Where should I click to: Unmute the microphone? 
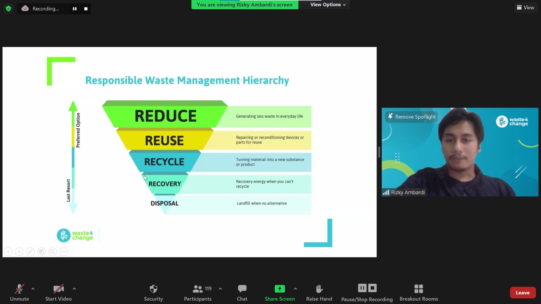click(x=19, y=293)
